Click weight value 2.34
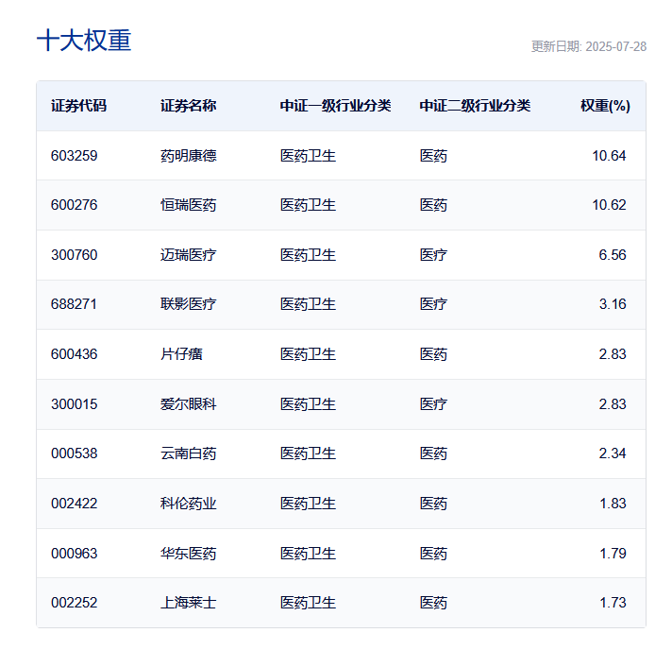The width and height of the screenshot is (672, 650). pos(613,453)
